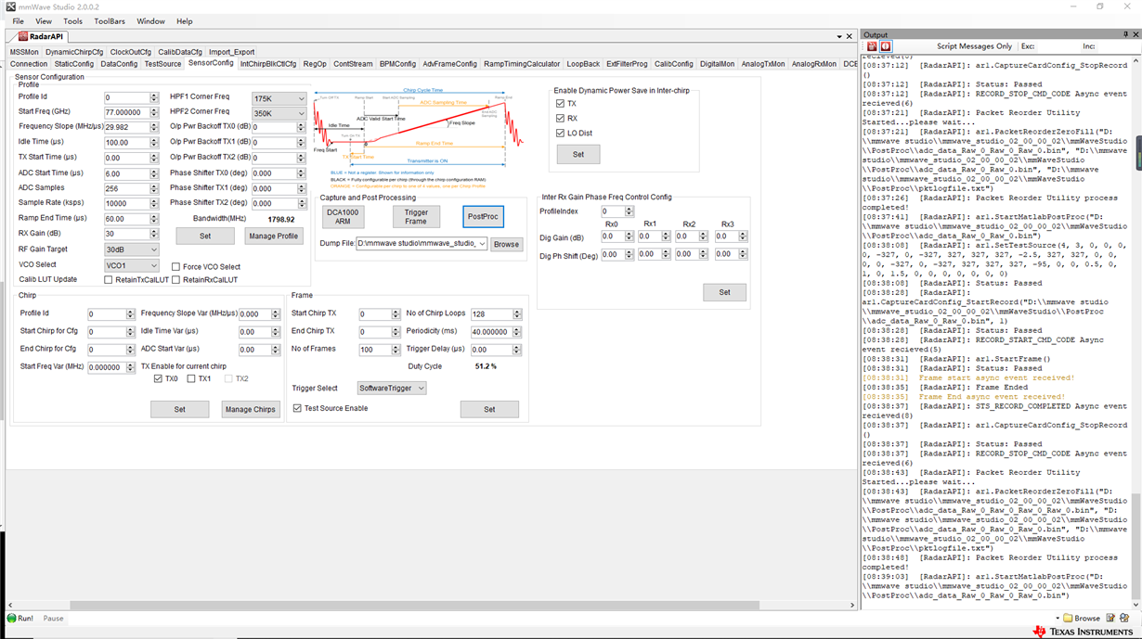Click the Start Freq (GHz) input field
Screen dimensions: 1142x639
point(126,112)
